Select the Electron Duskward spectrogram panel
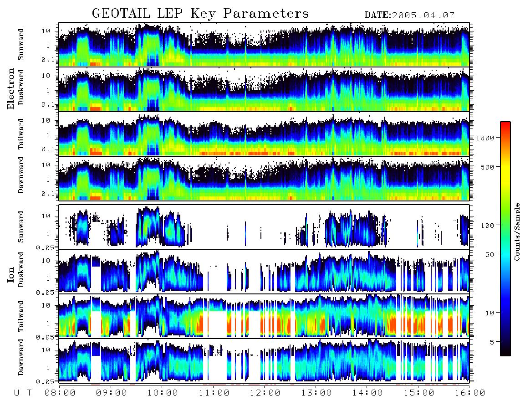 click(264, 89)
